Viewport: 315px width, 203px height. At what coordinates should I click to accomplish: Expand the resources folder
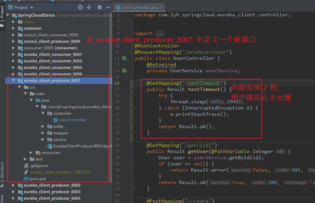point(31,153)
